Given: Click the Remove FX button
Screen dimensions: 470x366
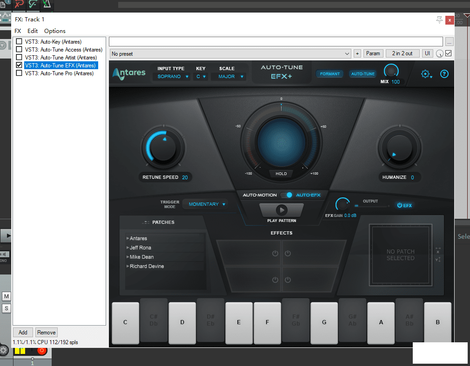Looking at the screenshot, I should 46,333.
